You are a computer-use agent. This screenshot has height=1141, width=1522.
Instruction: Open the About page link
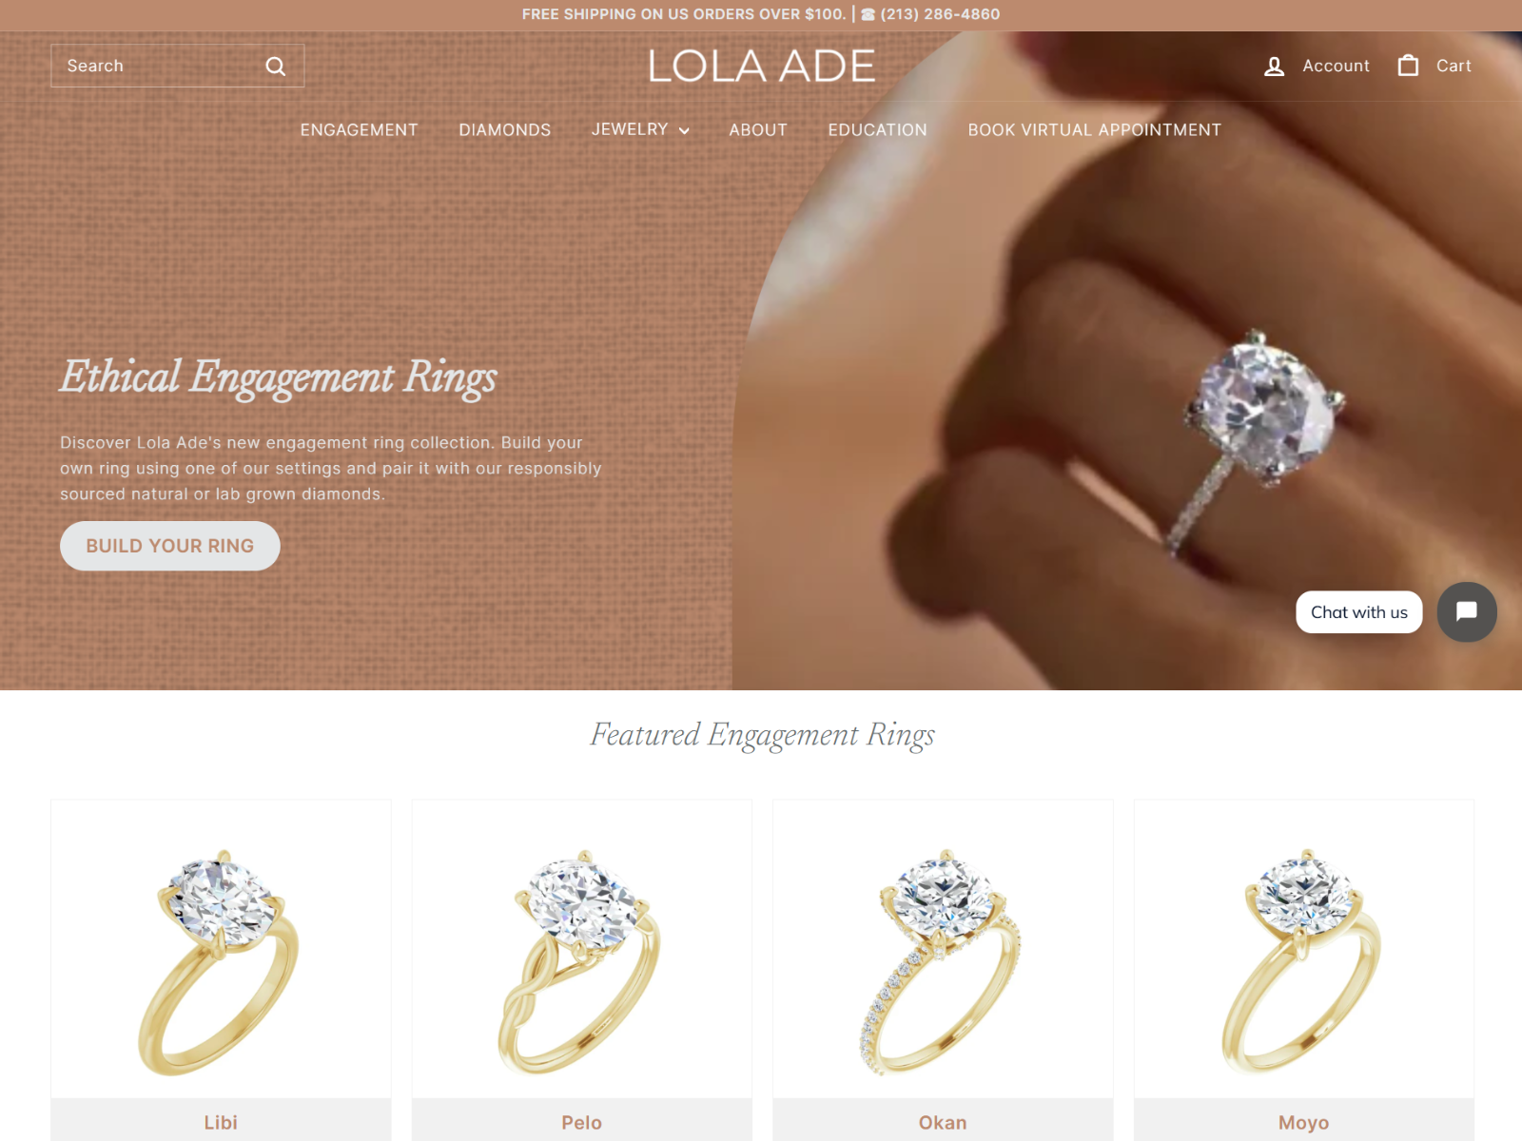(758, 130)
